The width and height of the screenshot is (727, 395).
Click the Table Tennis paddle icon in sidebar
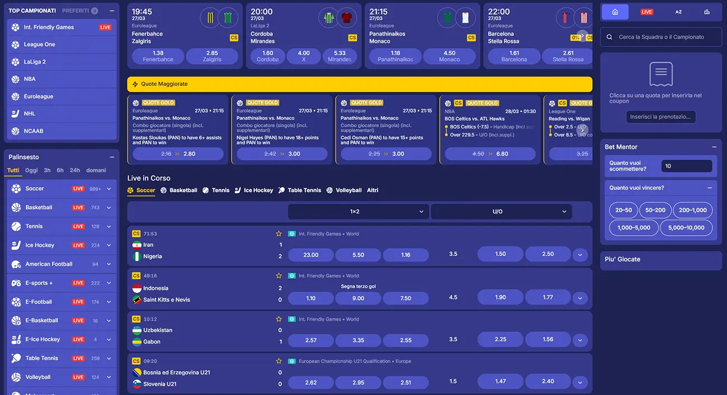pos(16,358)
